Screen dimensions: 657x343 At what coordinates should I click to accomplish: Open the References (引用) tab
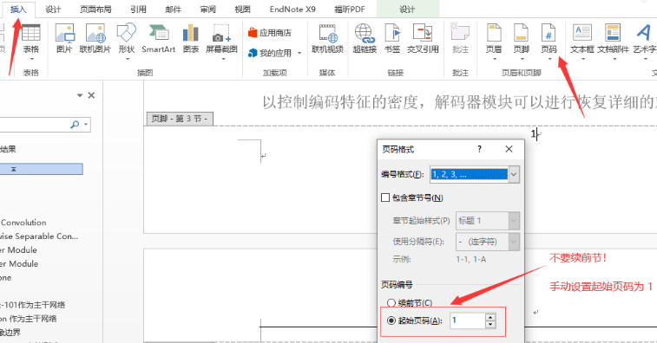click(138, 10)
